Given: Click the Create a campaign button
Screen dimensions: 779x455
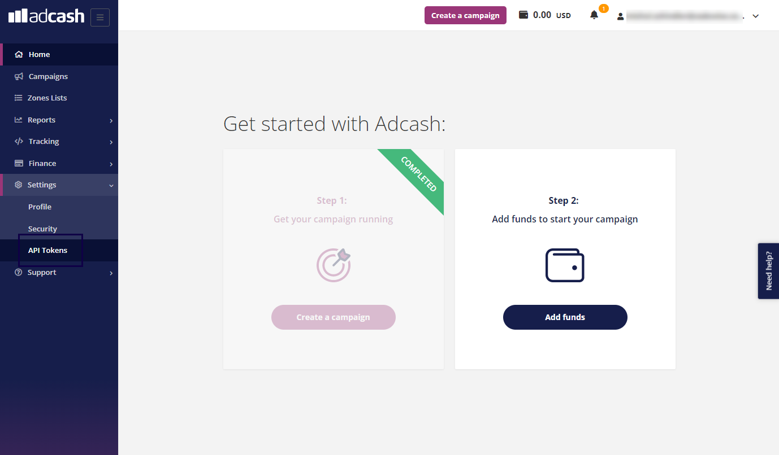Looking at the screenshot, I should coord(465,15).
